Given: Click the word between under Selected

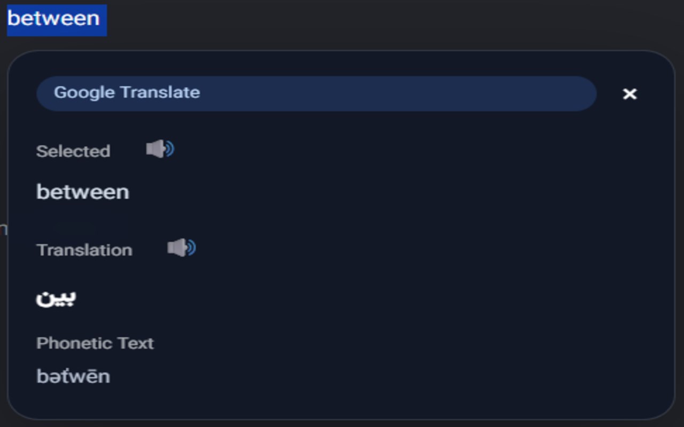Looking at the screenshot, I should tap(83, 192).
